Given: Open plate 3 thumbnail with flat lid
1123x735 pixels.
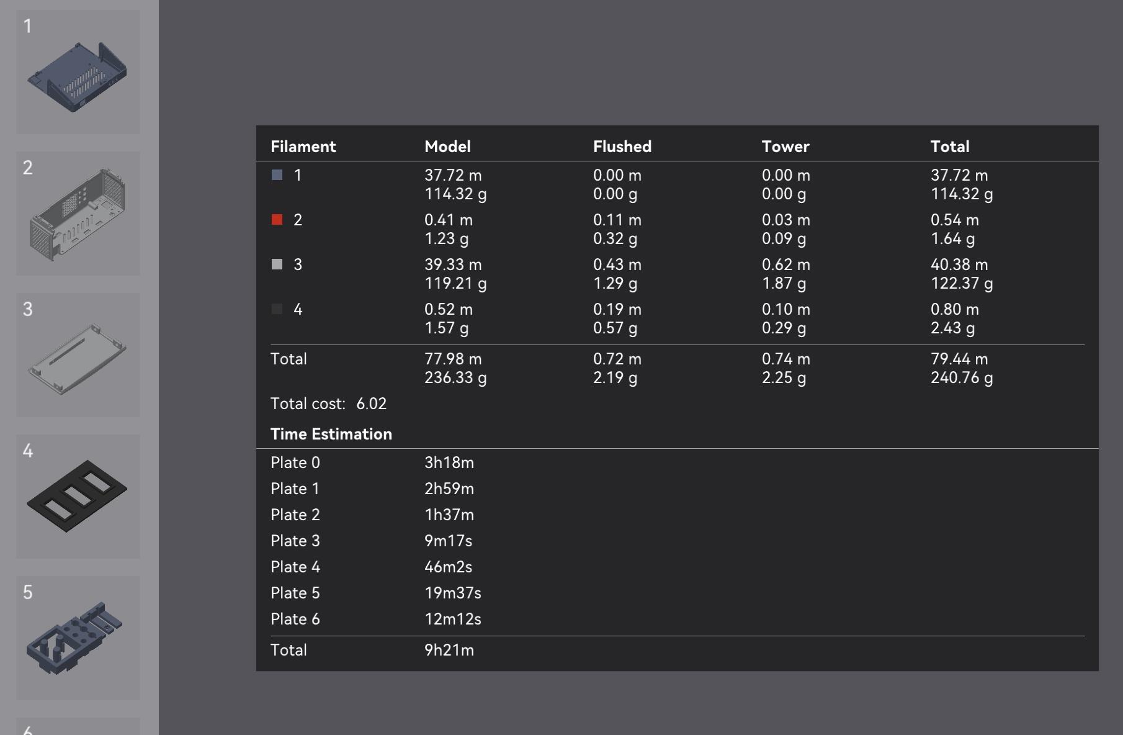Looking at the screenshot, I should tap(78, 354).
